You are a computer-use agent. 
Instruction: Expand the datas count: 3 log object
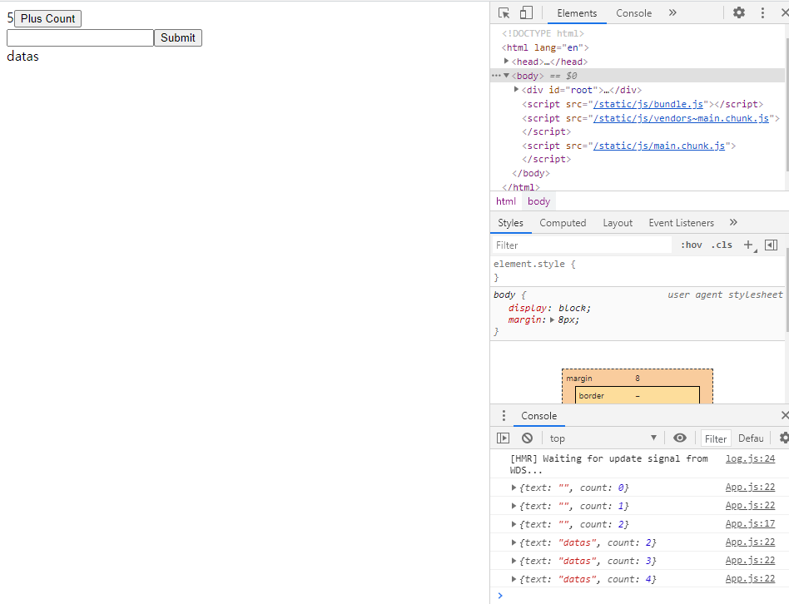coord(514,561)
